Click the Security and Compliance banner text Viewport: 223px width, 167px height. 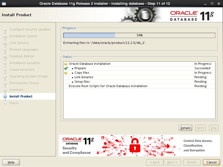click(76, 151)
